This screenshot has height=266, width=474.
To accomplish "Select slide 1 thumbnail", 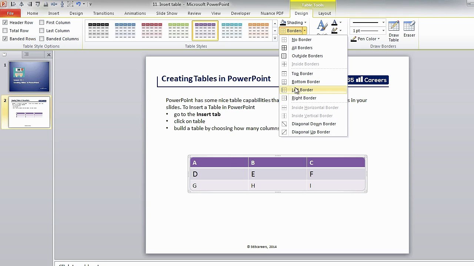I will (x=29, y=76).
